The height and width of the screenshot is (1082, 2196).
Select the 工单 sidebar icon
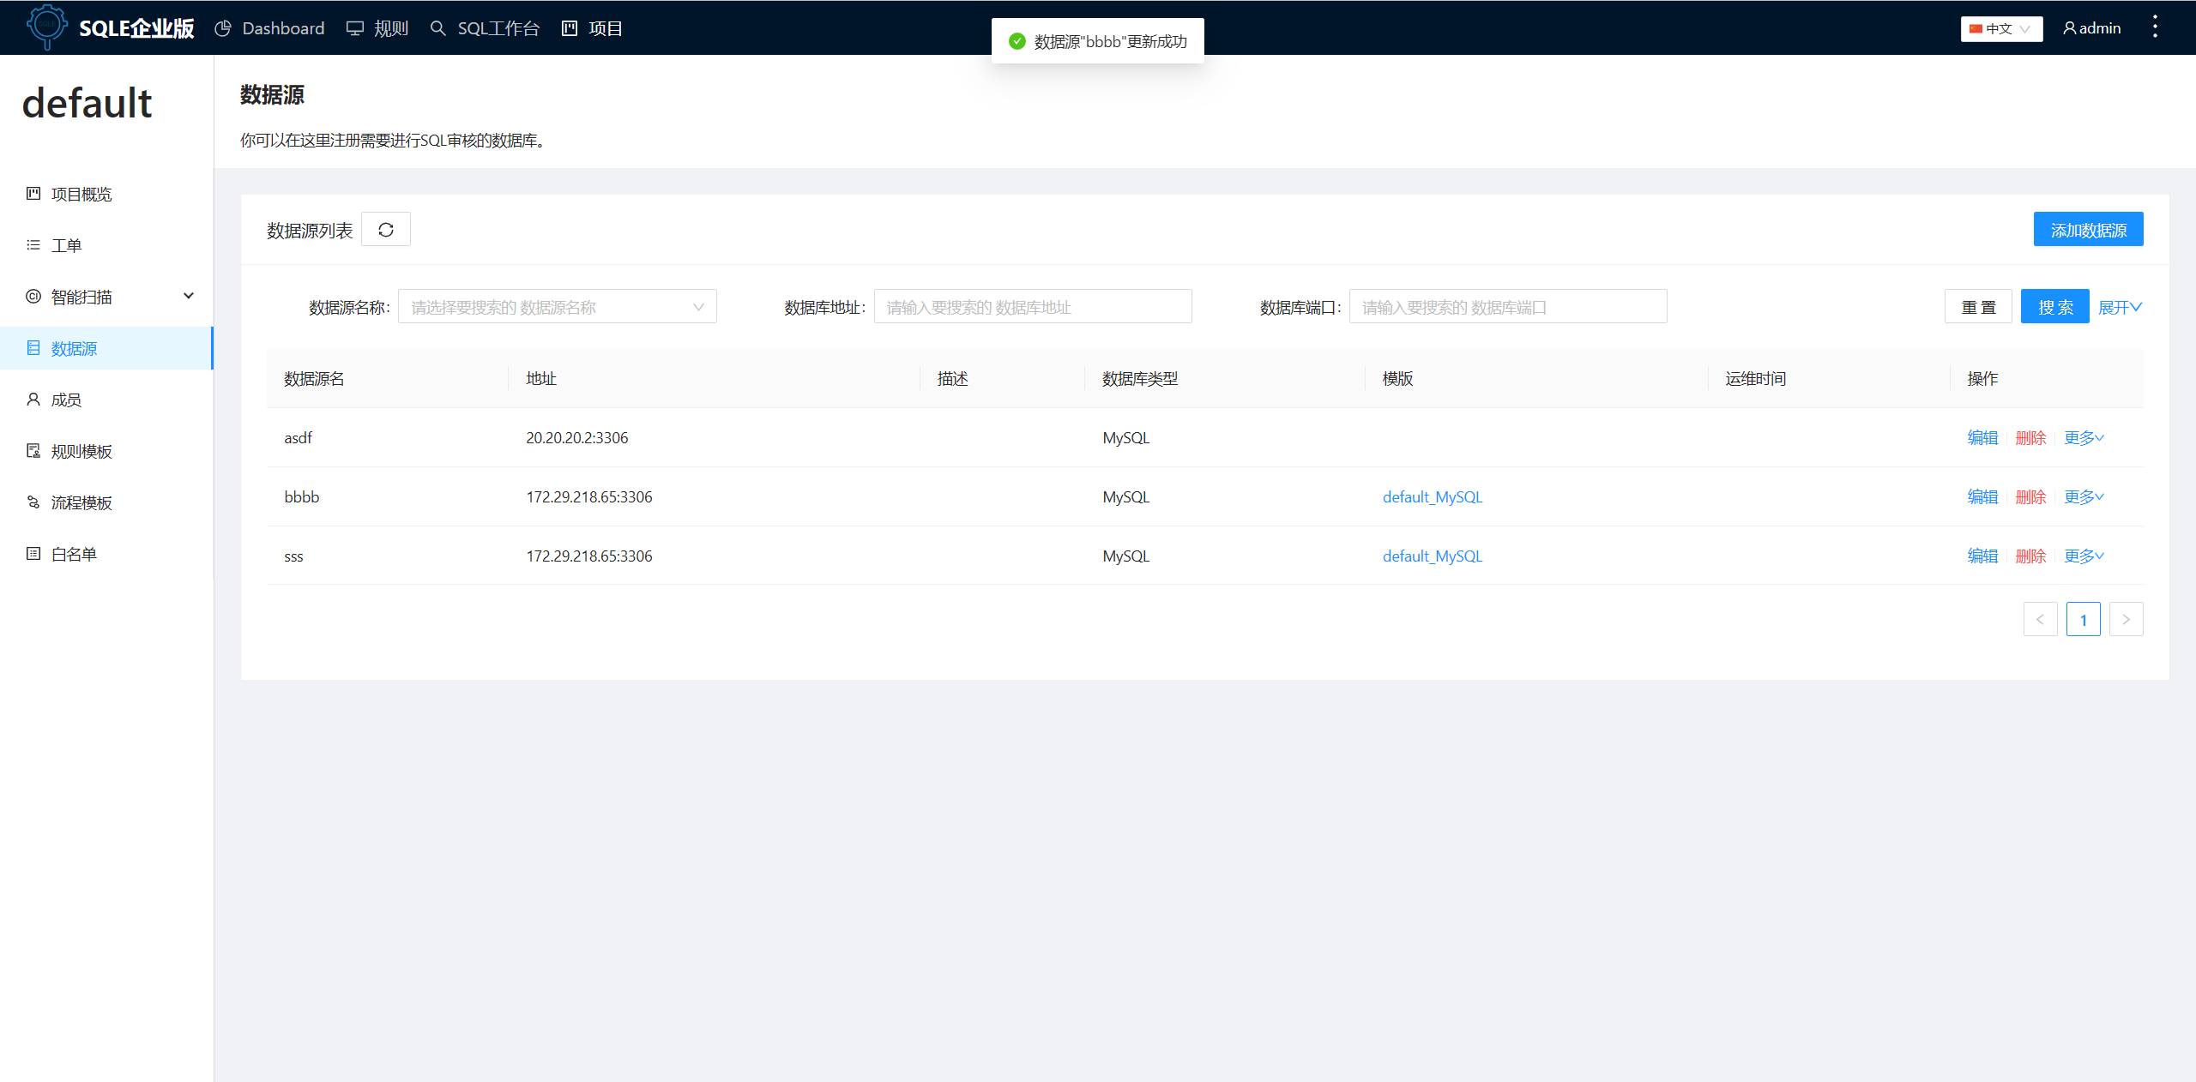tap(33, 245)
